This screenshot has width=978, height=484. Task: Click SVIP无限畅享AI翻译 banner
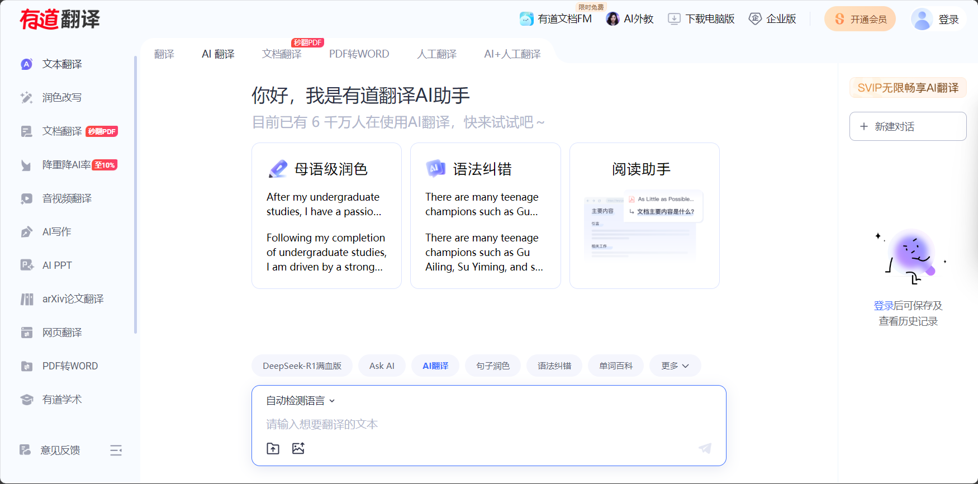(x=908, y=88)
